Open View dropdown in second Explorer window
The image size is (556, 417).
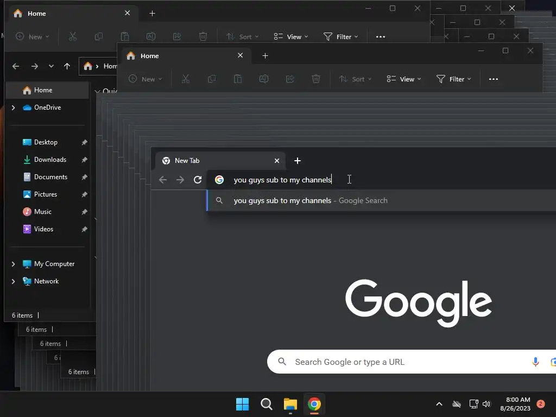pyautogui.click(x=404, y=79)
